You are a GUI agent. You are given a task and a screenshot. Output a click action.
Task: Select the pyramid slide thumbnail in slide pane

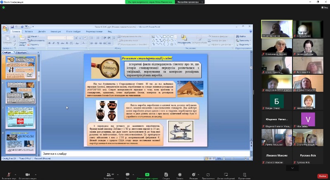pos(20,67)
